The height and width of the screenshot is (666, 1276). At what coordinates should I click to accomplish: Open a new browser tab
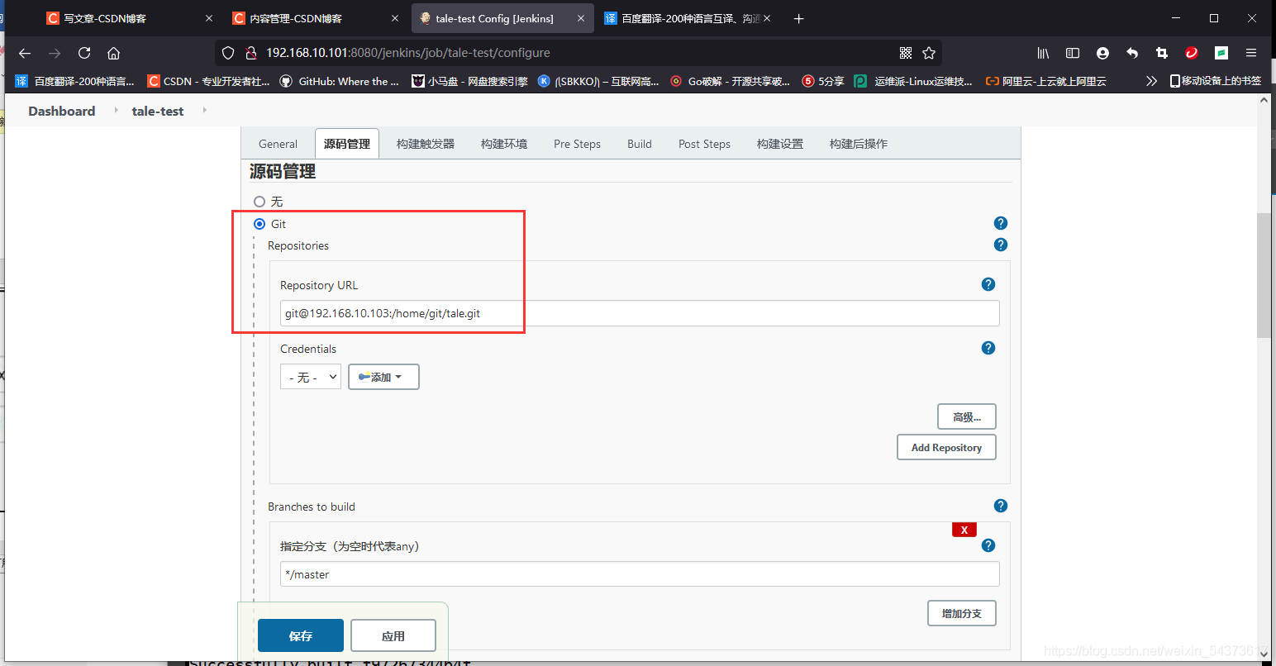[798, 18]
